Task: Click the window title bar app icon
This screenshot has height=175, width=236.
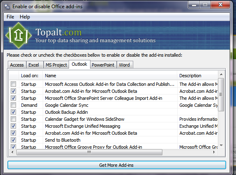Action: pyautogui.click(x=7, y=7)
